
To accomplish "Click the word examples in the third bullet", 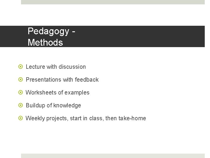I will 77,92.
